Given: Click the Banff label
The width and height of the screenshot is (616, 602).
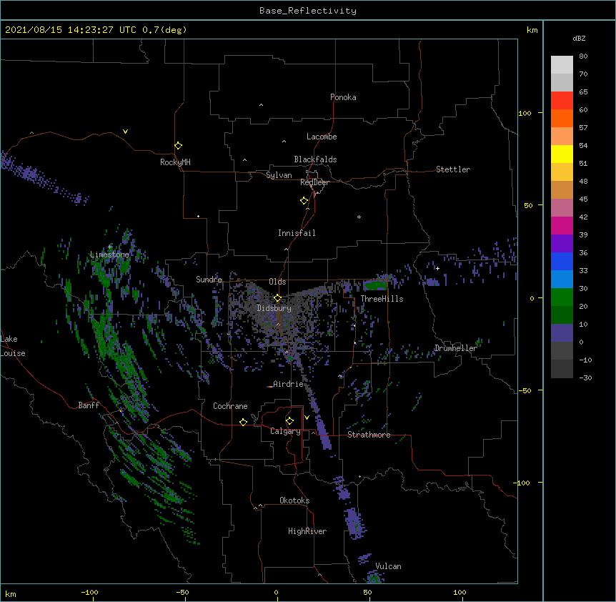Looking at the screenshot, I should point(89,405).
